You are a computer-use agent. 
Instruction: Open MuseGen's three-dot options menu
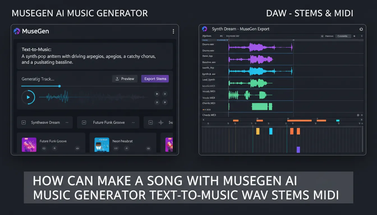(173, 31)
